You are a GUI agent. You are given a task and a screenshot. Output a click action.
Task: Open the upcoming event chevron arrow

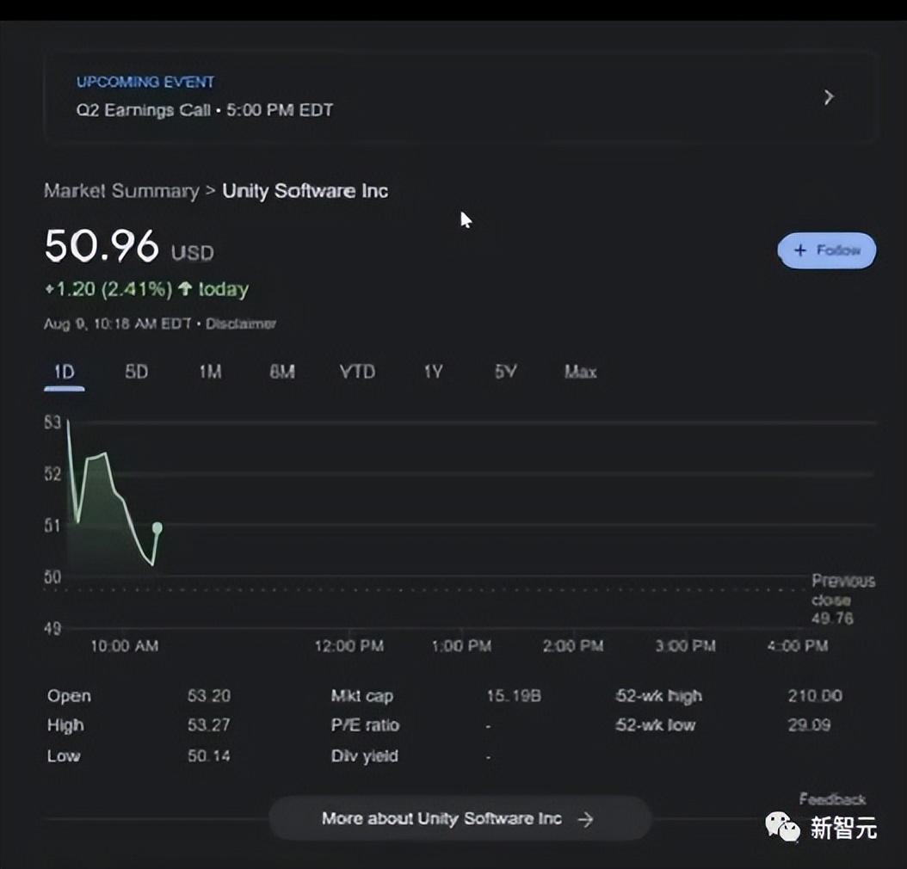pos(829,96)
